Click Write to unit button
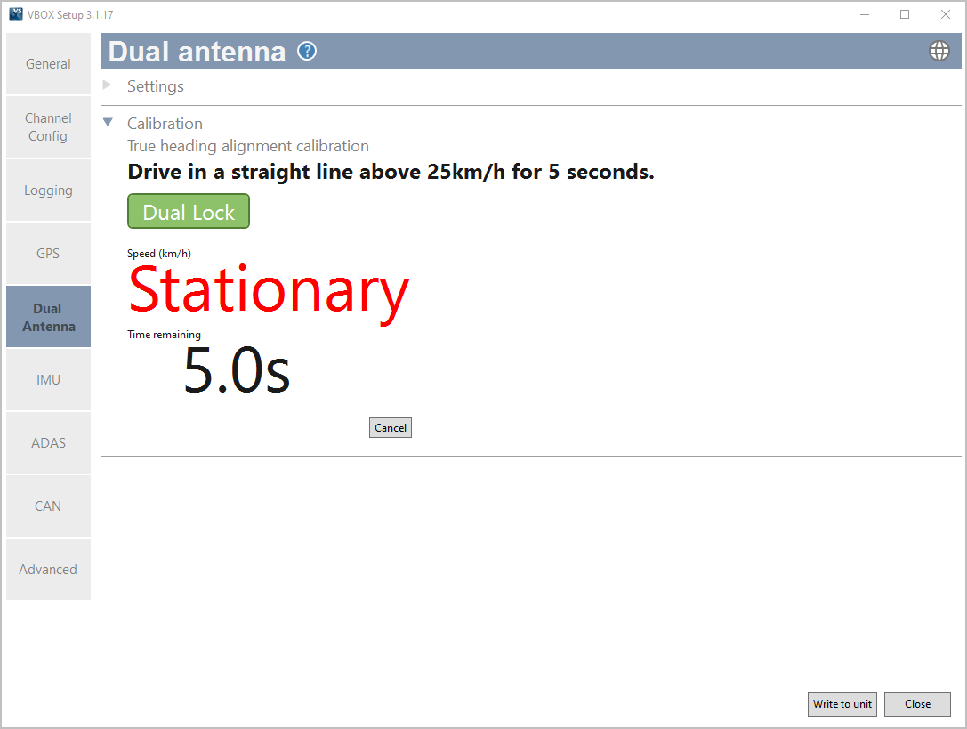Screen dimensions: 967x729 pos(842,704)
